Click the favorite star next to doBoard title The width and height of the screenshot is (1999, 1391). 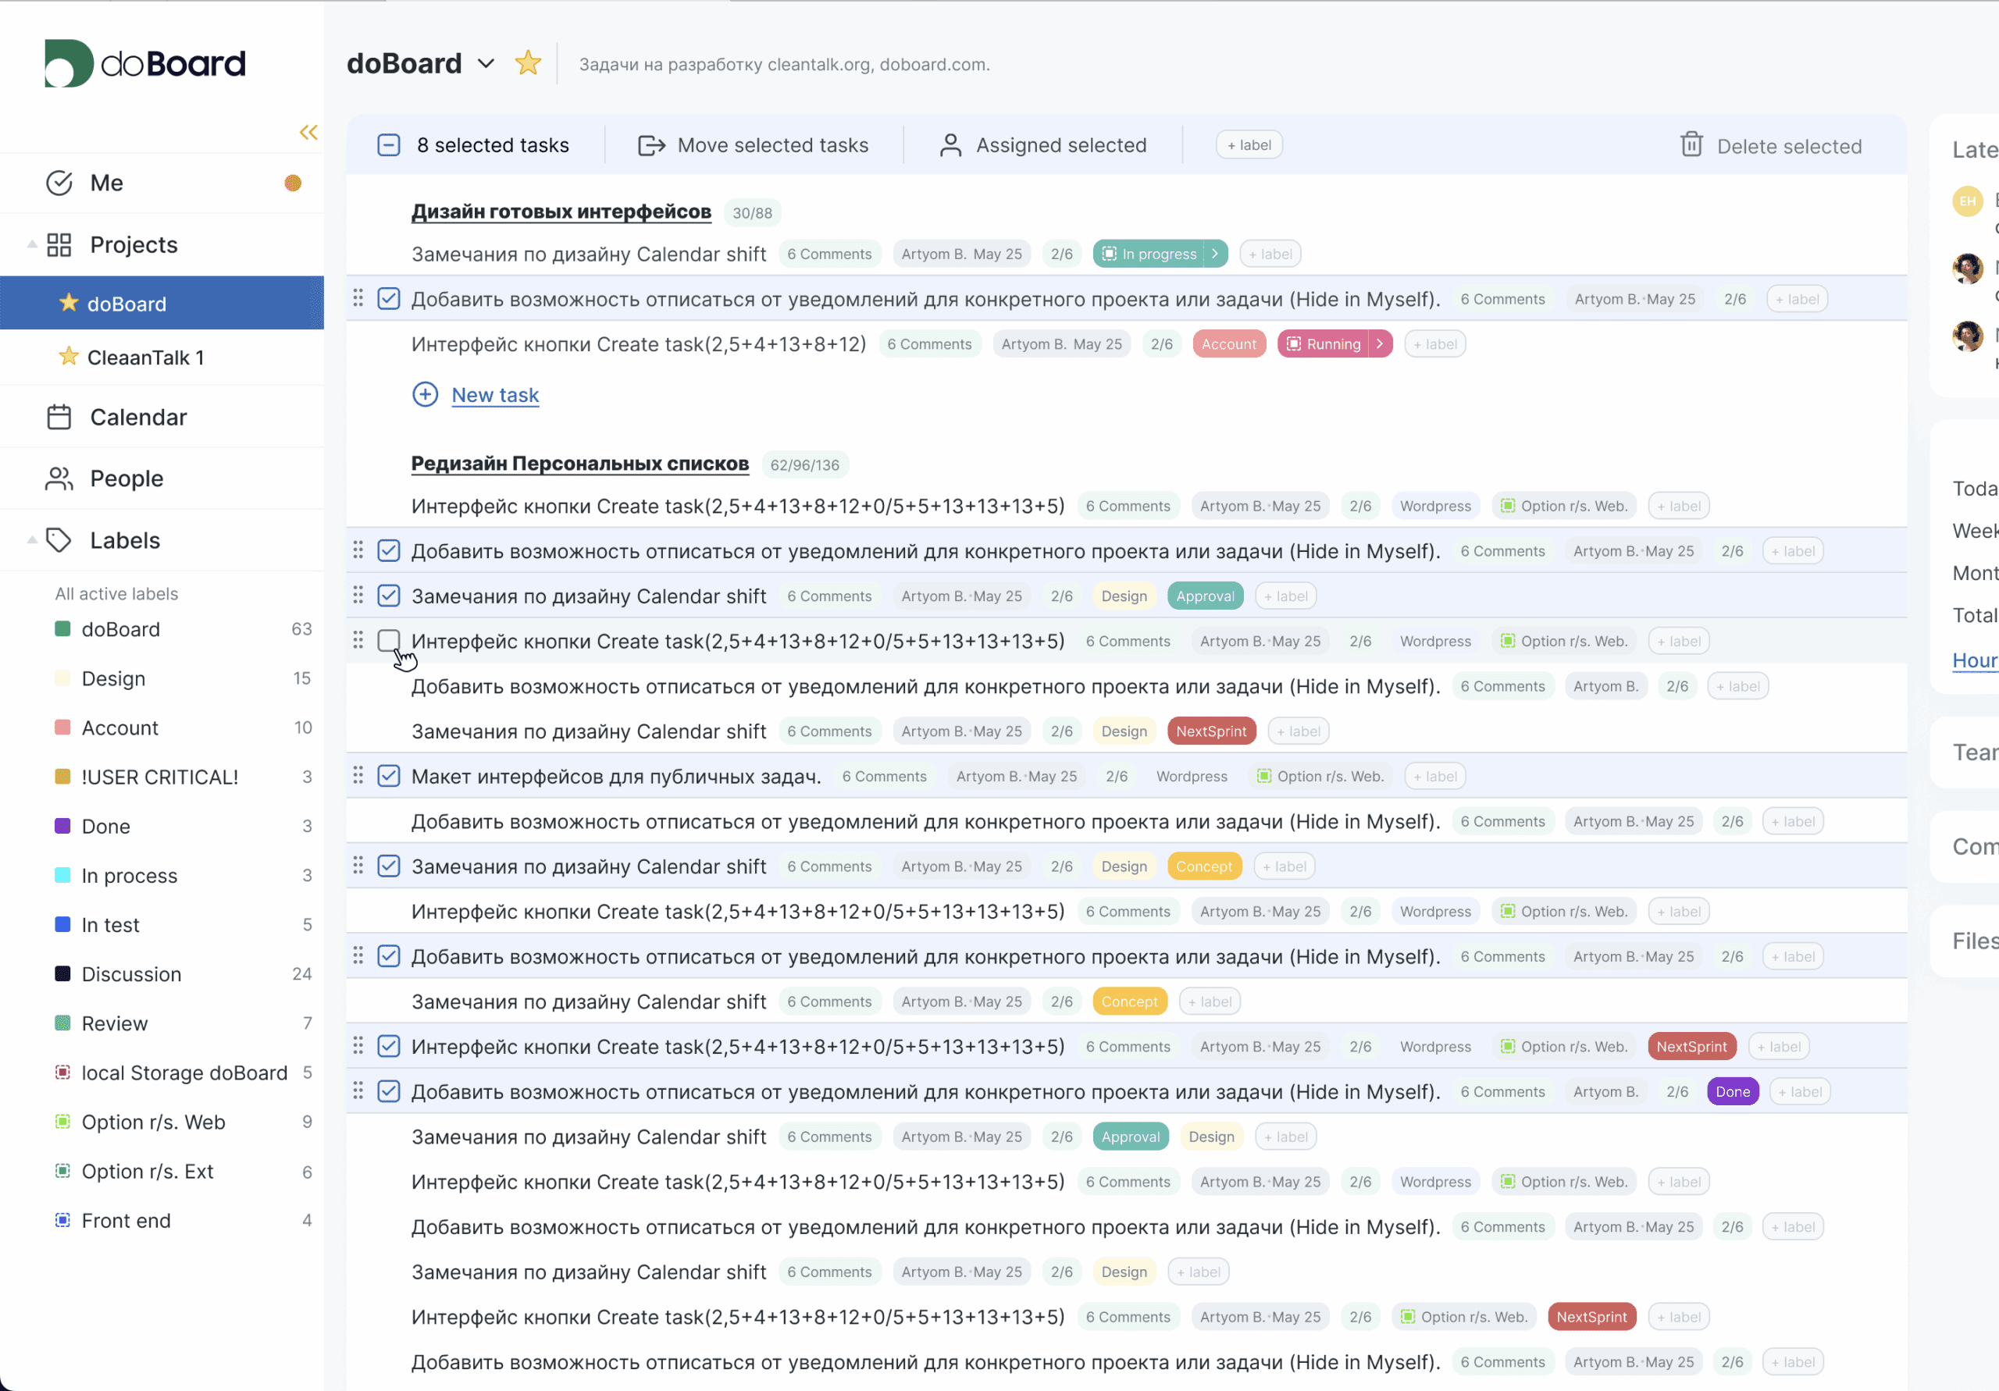[x=528, y=63]
